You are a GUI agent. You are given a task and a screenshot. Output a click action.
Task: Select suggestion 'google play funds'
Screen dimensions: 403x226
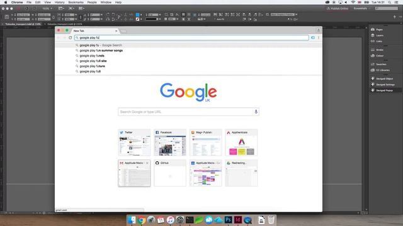point(92,56)
